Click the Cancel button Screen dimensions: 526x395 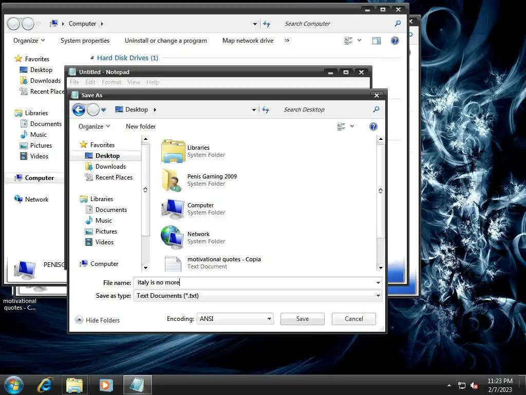click(x=353, y=319)
